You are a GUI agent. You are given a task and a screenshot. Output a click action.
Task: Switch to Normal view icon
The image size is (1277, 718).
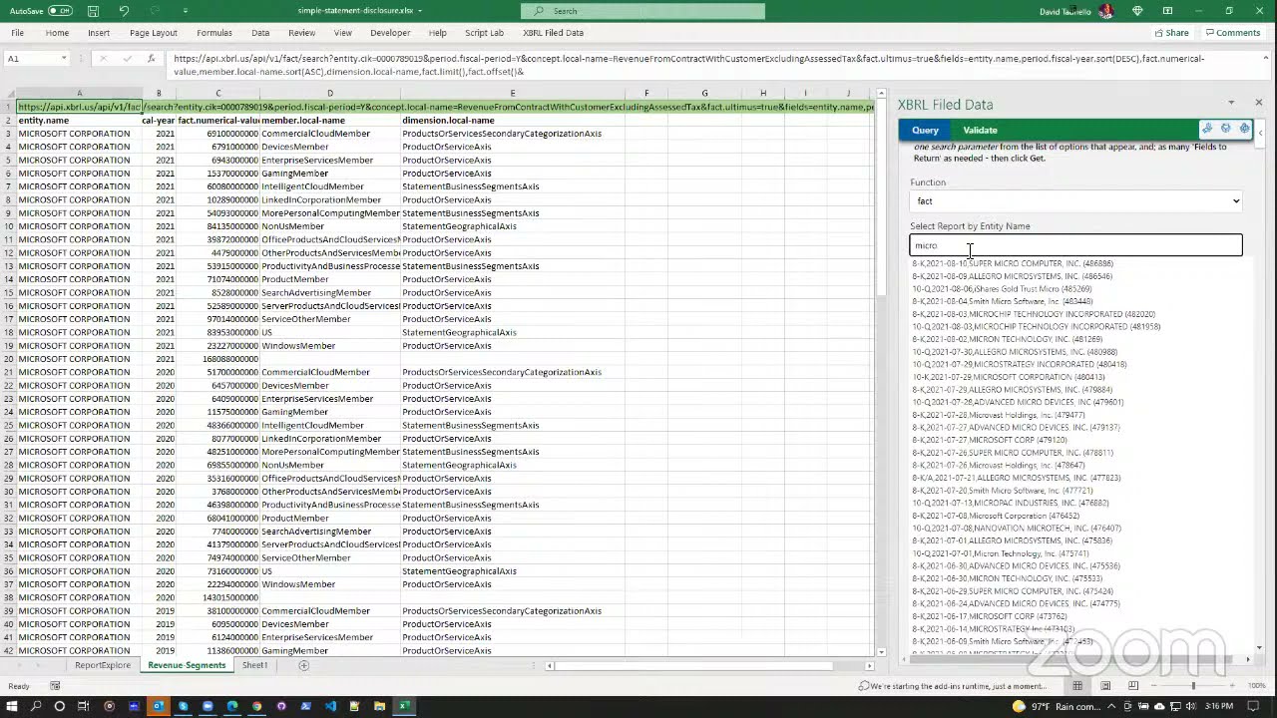click(x=1077, y=686)
